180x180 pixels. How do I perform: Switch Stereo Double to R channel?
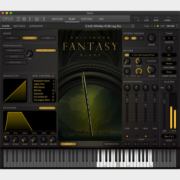point(141,38)
